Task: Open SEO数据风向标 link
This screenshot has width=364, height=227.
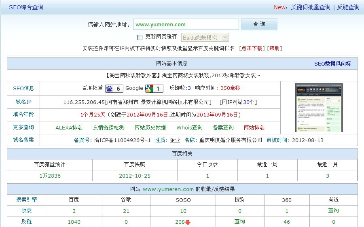Action: (333, 64)
